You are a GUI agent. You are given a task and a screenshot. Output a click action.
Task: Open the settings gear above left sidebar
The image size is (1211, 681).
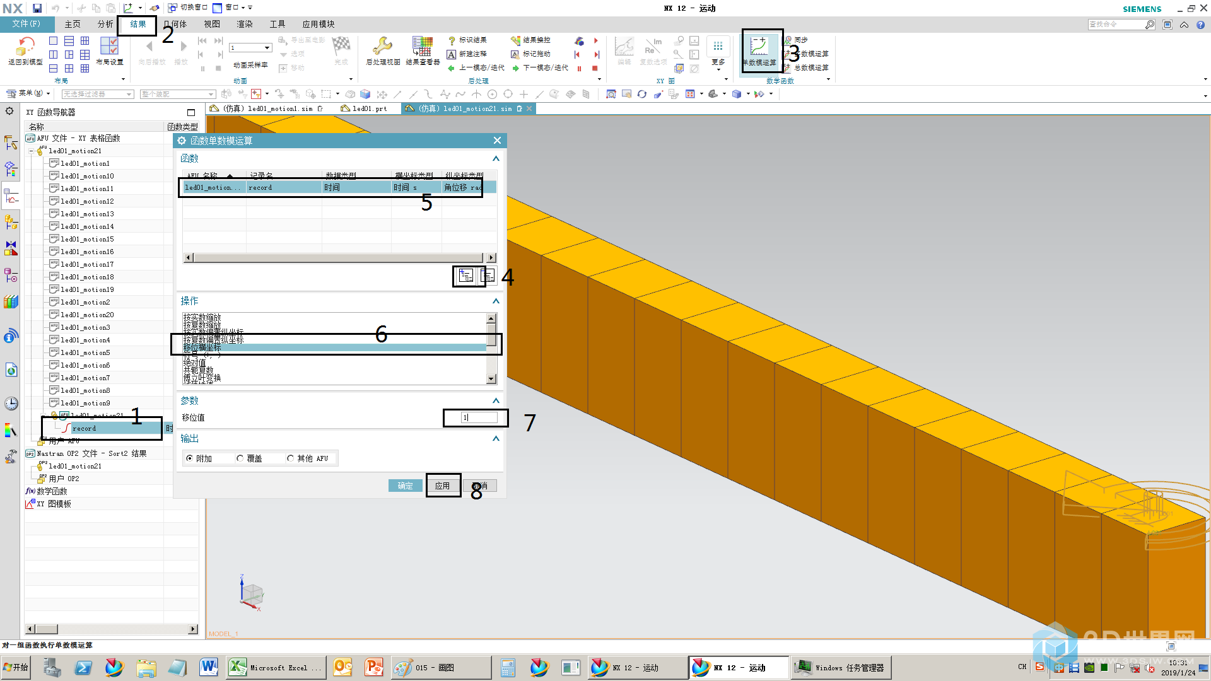tap(9, 111)
